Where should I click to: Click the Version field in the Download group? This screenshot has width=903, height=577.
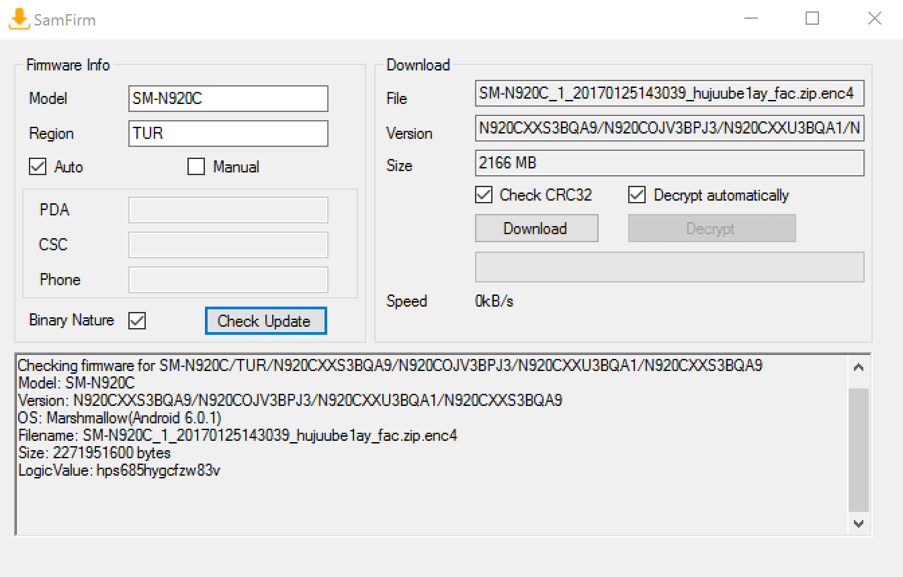point(669,129)
